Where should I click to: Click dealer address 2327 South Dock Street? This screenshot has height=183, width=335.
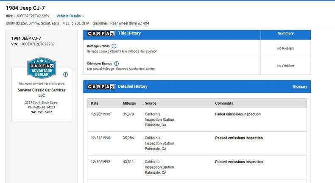(42, 103)
